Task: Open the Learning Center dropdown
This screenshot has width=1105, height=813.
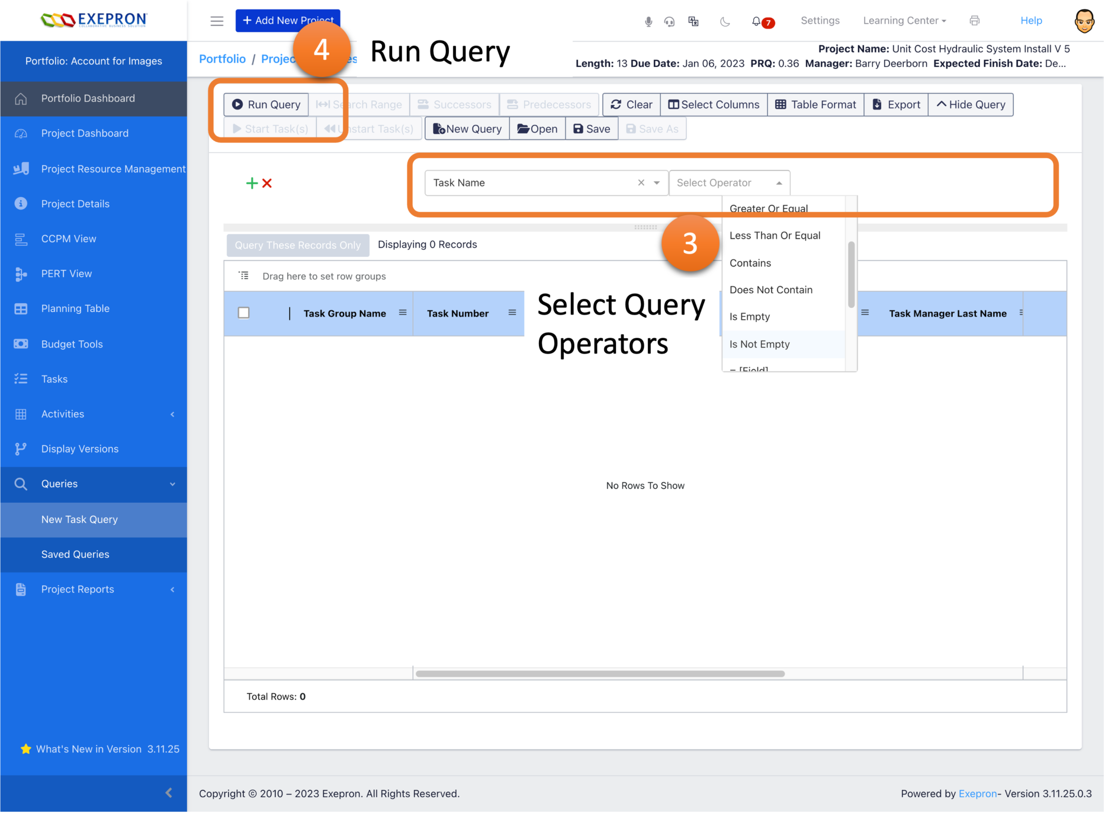Action: pos(904,21)
